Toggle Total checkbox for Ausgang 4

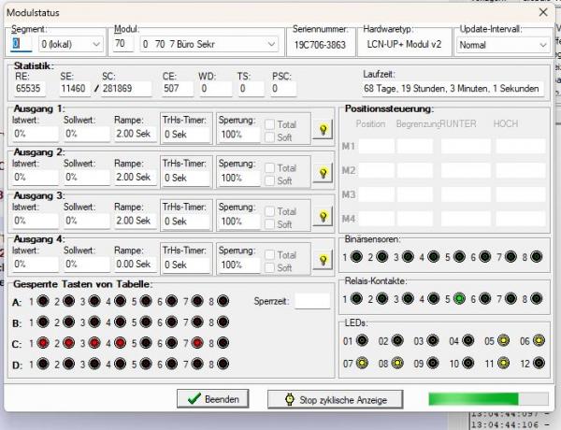269,254
